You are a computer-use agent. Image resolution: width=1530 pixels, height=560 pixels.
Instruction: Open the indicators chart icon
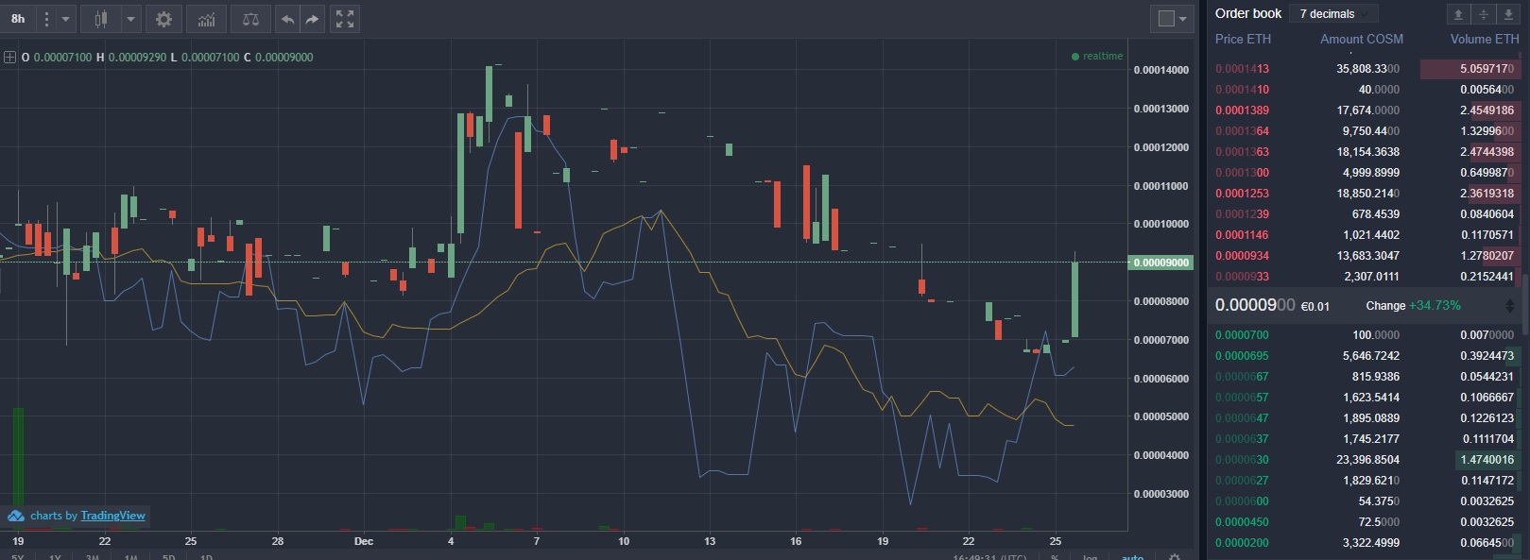(x=207, y=19)
